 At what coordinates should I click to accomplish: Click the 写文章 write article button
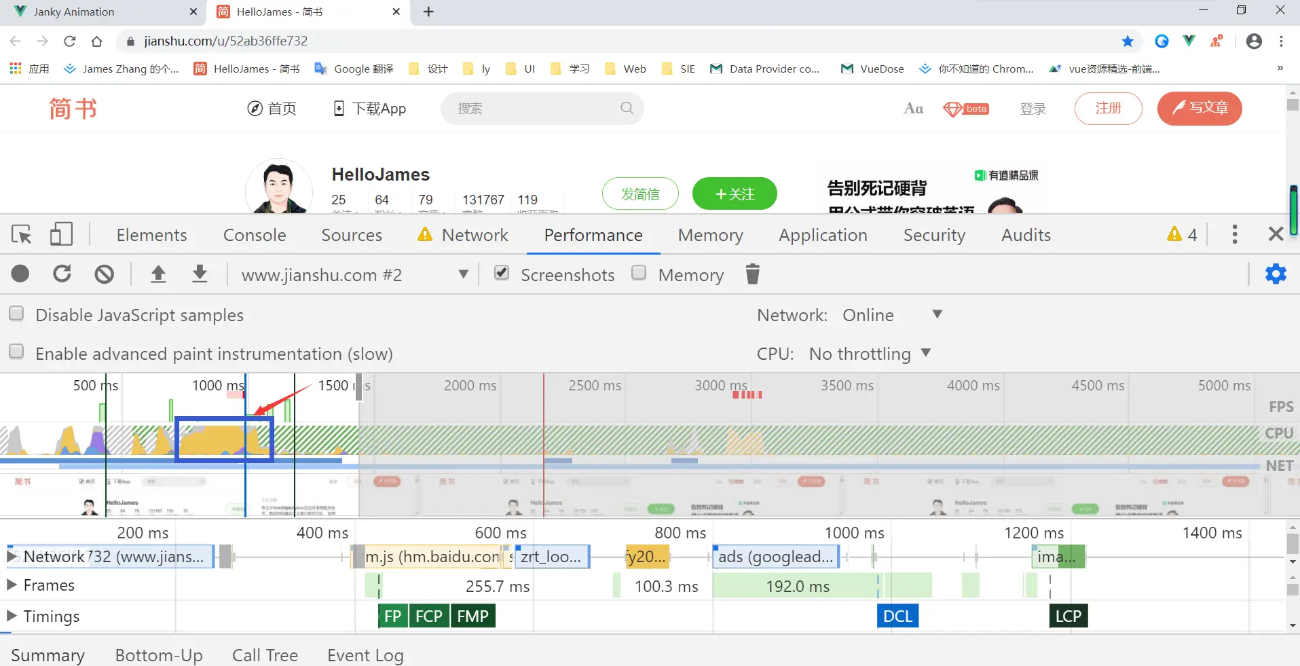click(1200, 109)
